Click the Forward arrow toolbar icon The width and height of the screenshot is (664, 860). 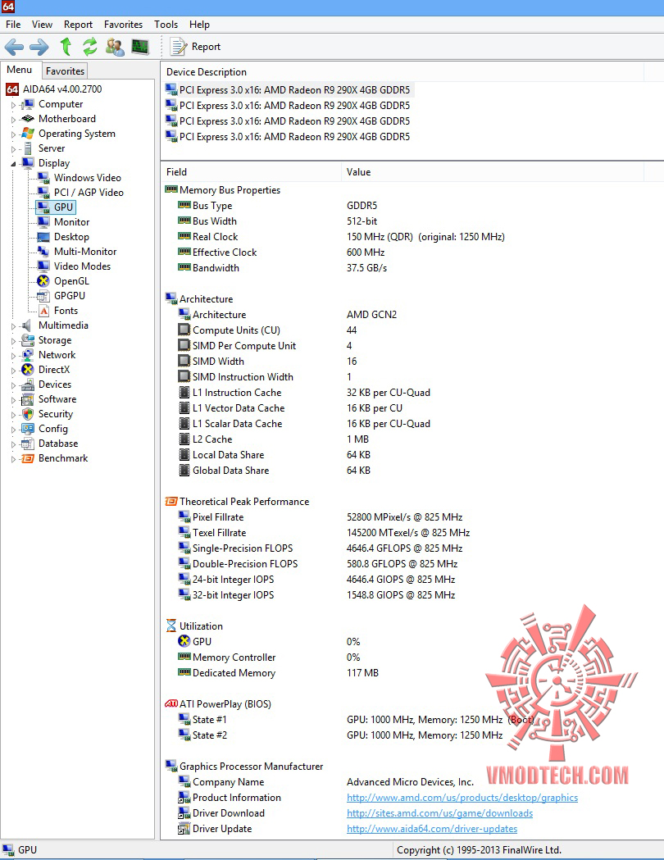pyautogui.click(x=39, y=47)
